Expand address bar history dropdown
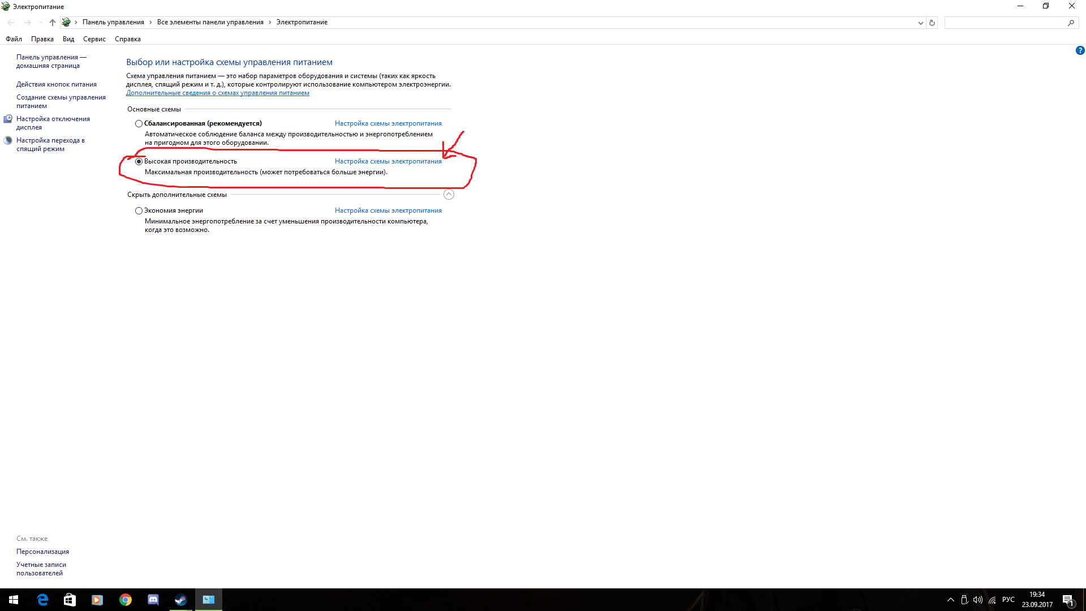The image size is (1086, 611). (x=920, y=23)
